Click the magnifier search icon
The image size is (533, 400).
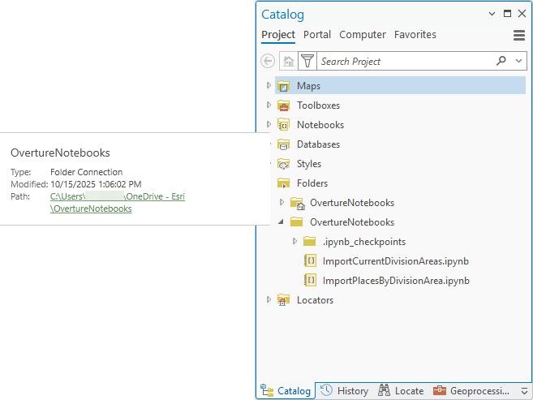tap(501, 61)
